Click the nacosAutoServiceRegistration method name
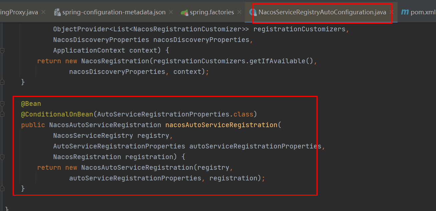436x211 pixels. tap(221, 125)
